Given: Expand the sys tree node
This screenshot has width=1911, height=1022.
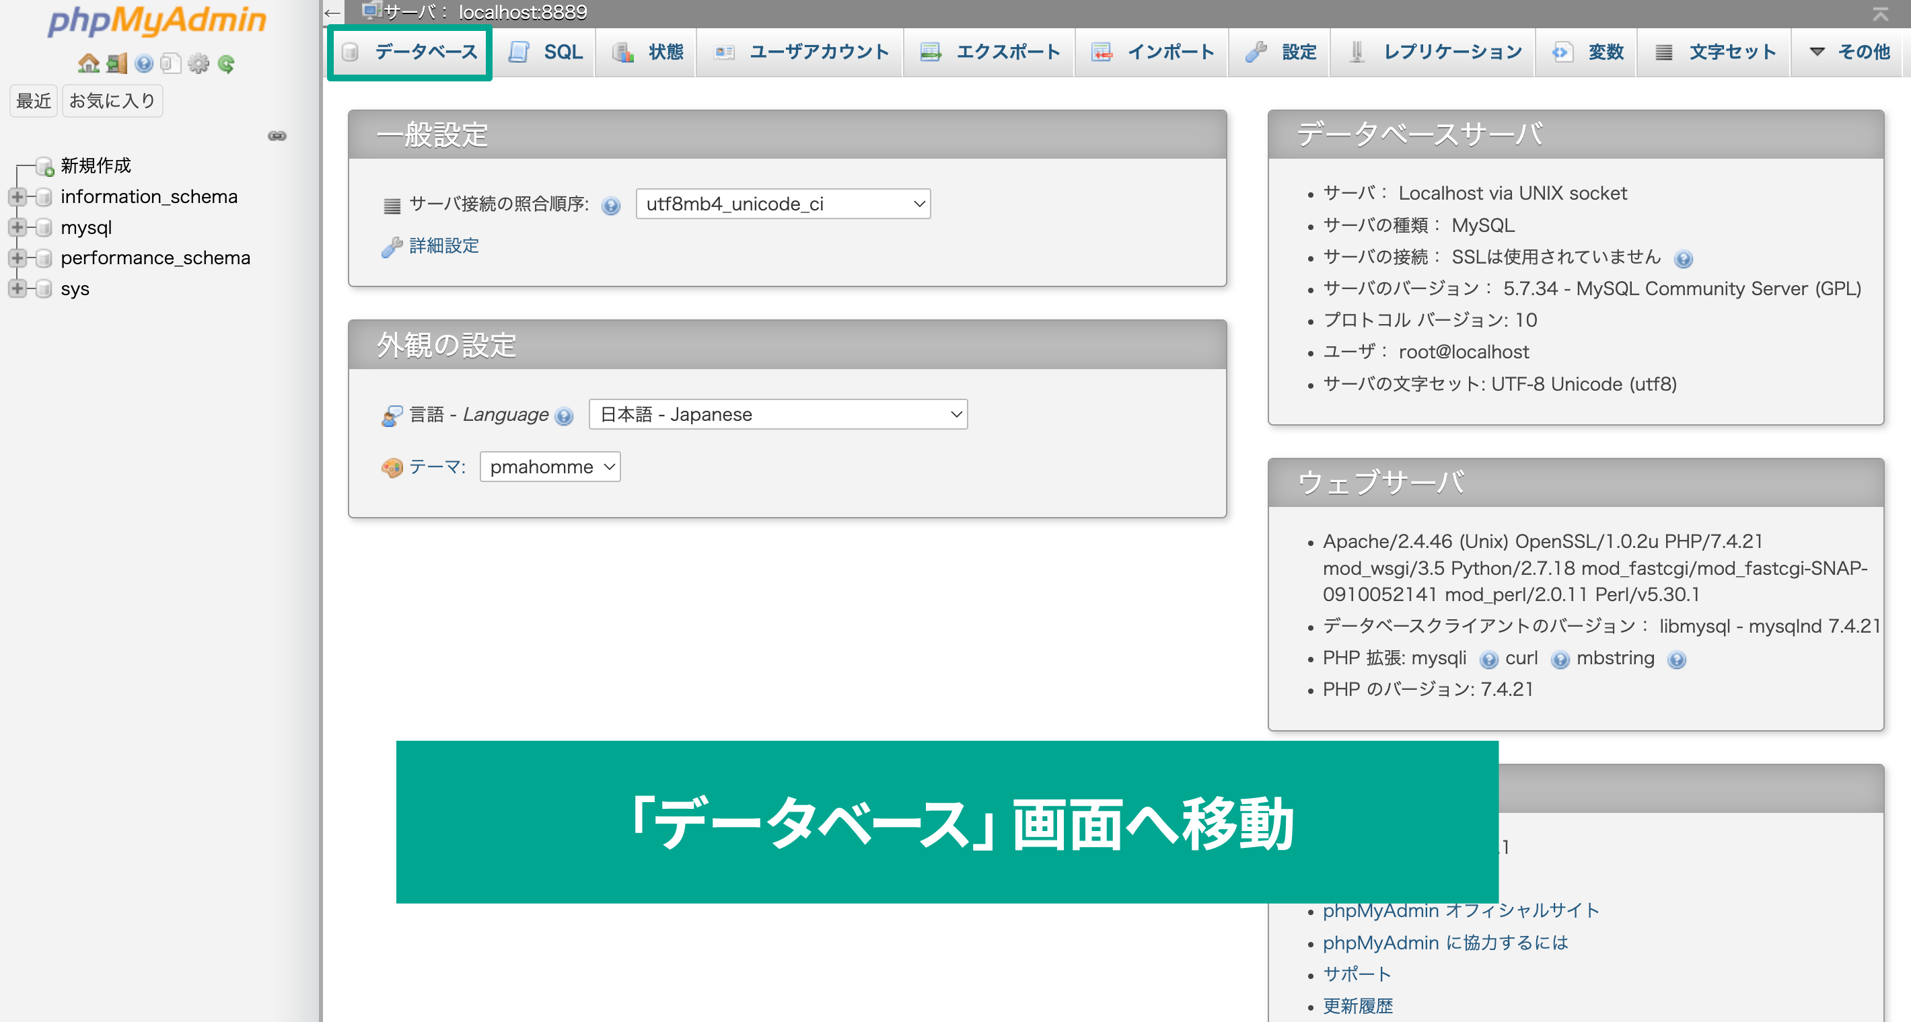Looking at the screenshot, I should pyautogui.click(x=16, y=288).
